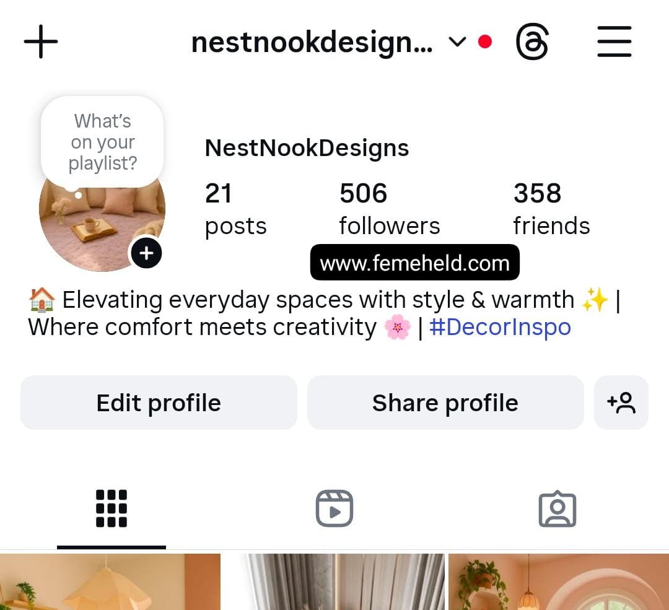Image resolution: width=669 pixels, height=610 pixels.
Task: Tap the "What's on your playlist?" note bubble
Action: 102,142
